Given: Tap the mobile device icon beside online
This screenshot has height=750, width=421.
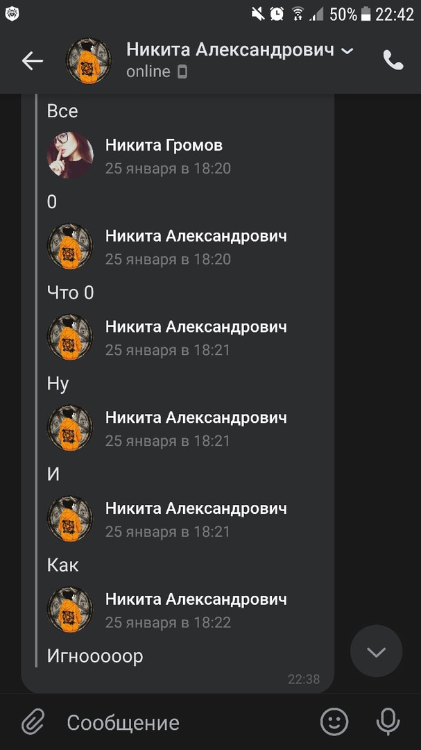Looking at the screenshot, I should (x=182, y=72).
